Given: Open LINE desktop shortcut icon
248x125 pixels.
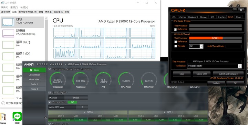Looking at the screenshot, I should [x=17, y=117].
